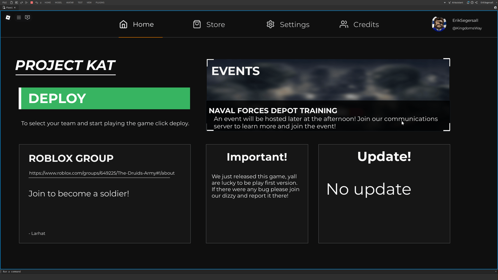Start the playtest with the play button
The width and height of the screenshot is (498, 280).
coord(27,3)
